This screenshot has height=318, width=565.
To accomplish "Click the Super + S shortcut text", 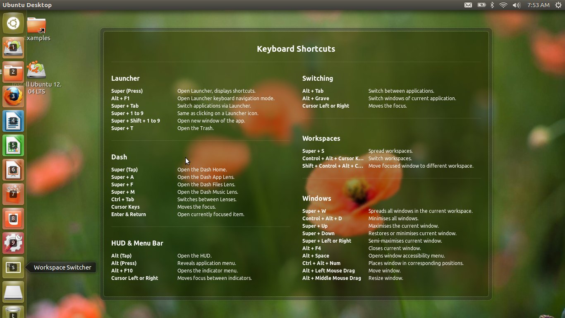I will 314,151.
